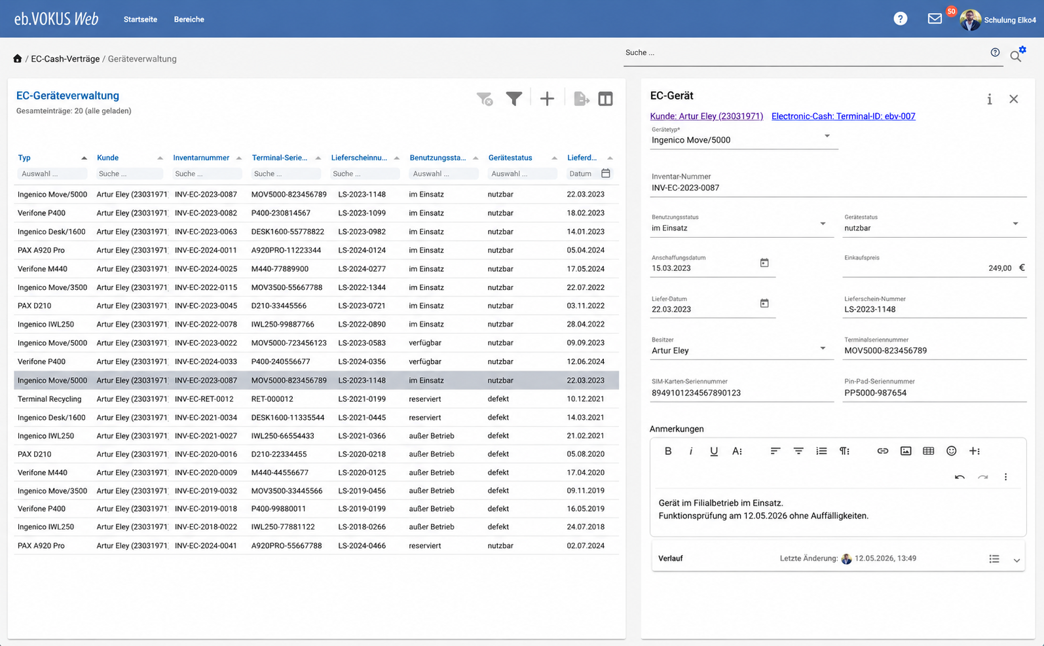This screenshot has height=646, width=1044.
Task: Go to Startseite in top navigation
Action: (x=140, y=20)
